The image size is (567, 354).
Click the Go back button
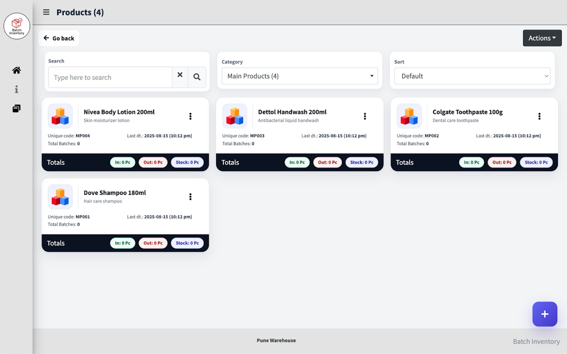[59, 38]
